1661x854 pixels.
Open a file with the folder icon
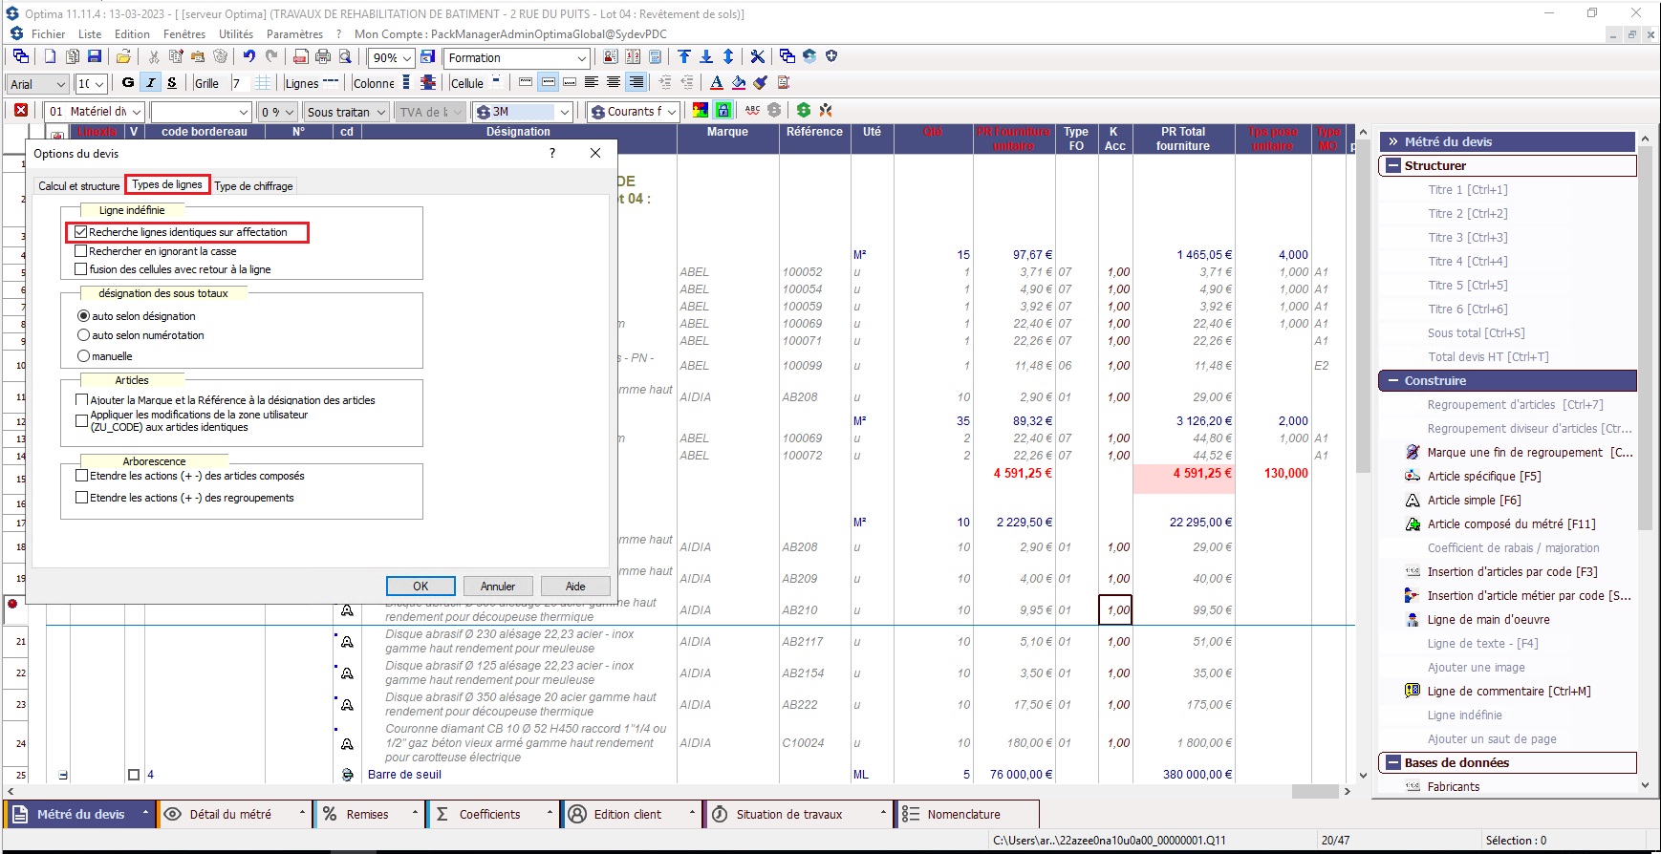[x=123, y=56]
